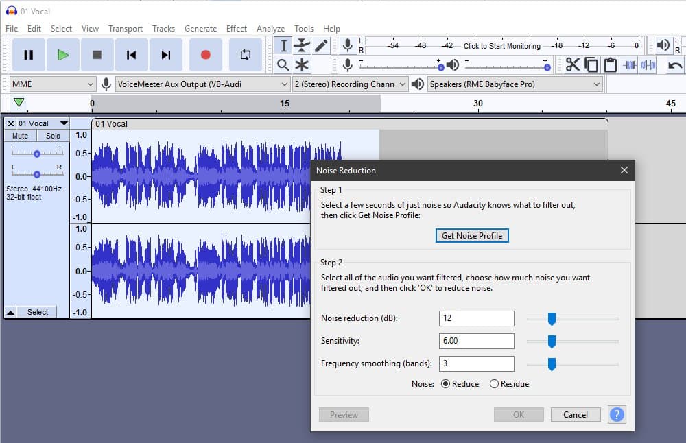This screenshot has height=443, width=686.
Task: Open the Help menu
Action: (x=331, y=28)
